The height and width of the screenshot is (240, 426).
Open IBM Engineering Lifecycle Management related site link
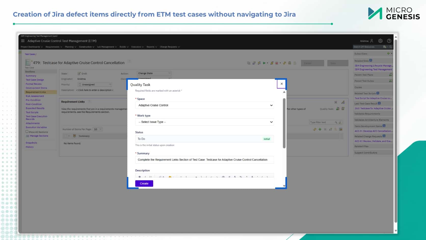[x=374, y=66]
